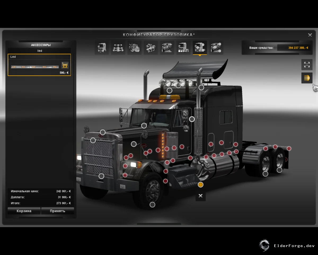The height and width of the screenshot is (255, 318).
Task: Toggle full-screen truck preview
Action: pos(307,65)
